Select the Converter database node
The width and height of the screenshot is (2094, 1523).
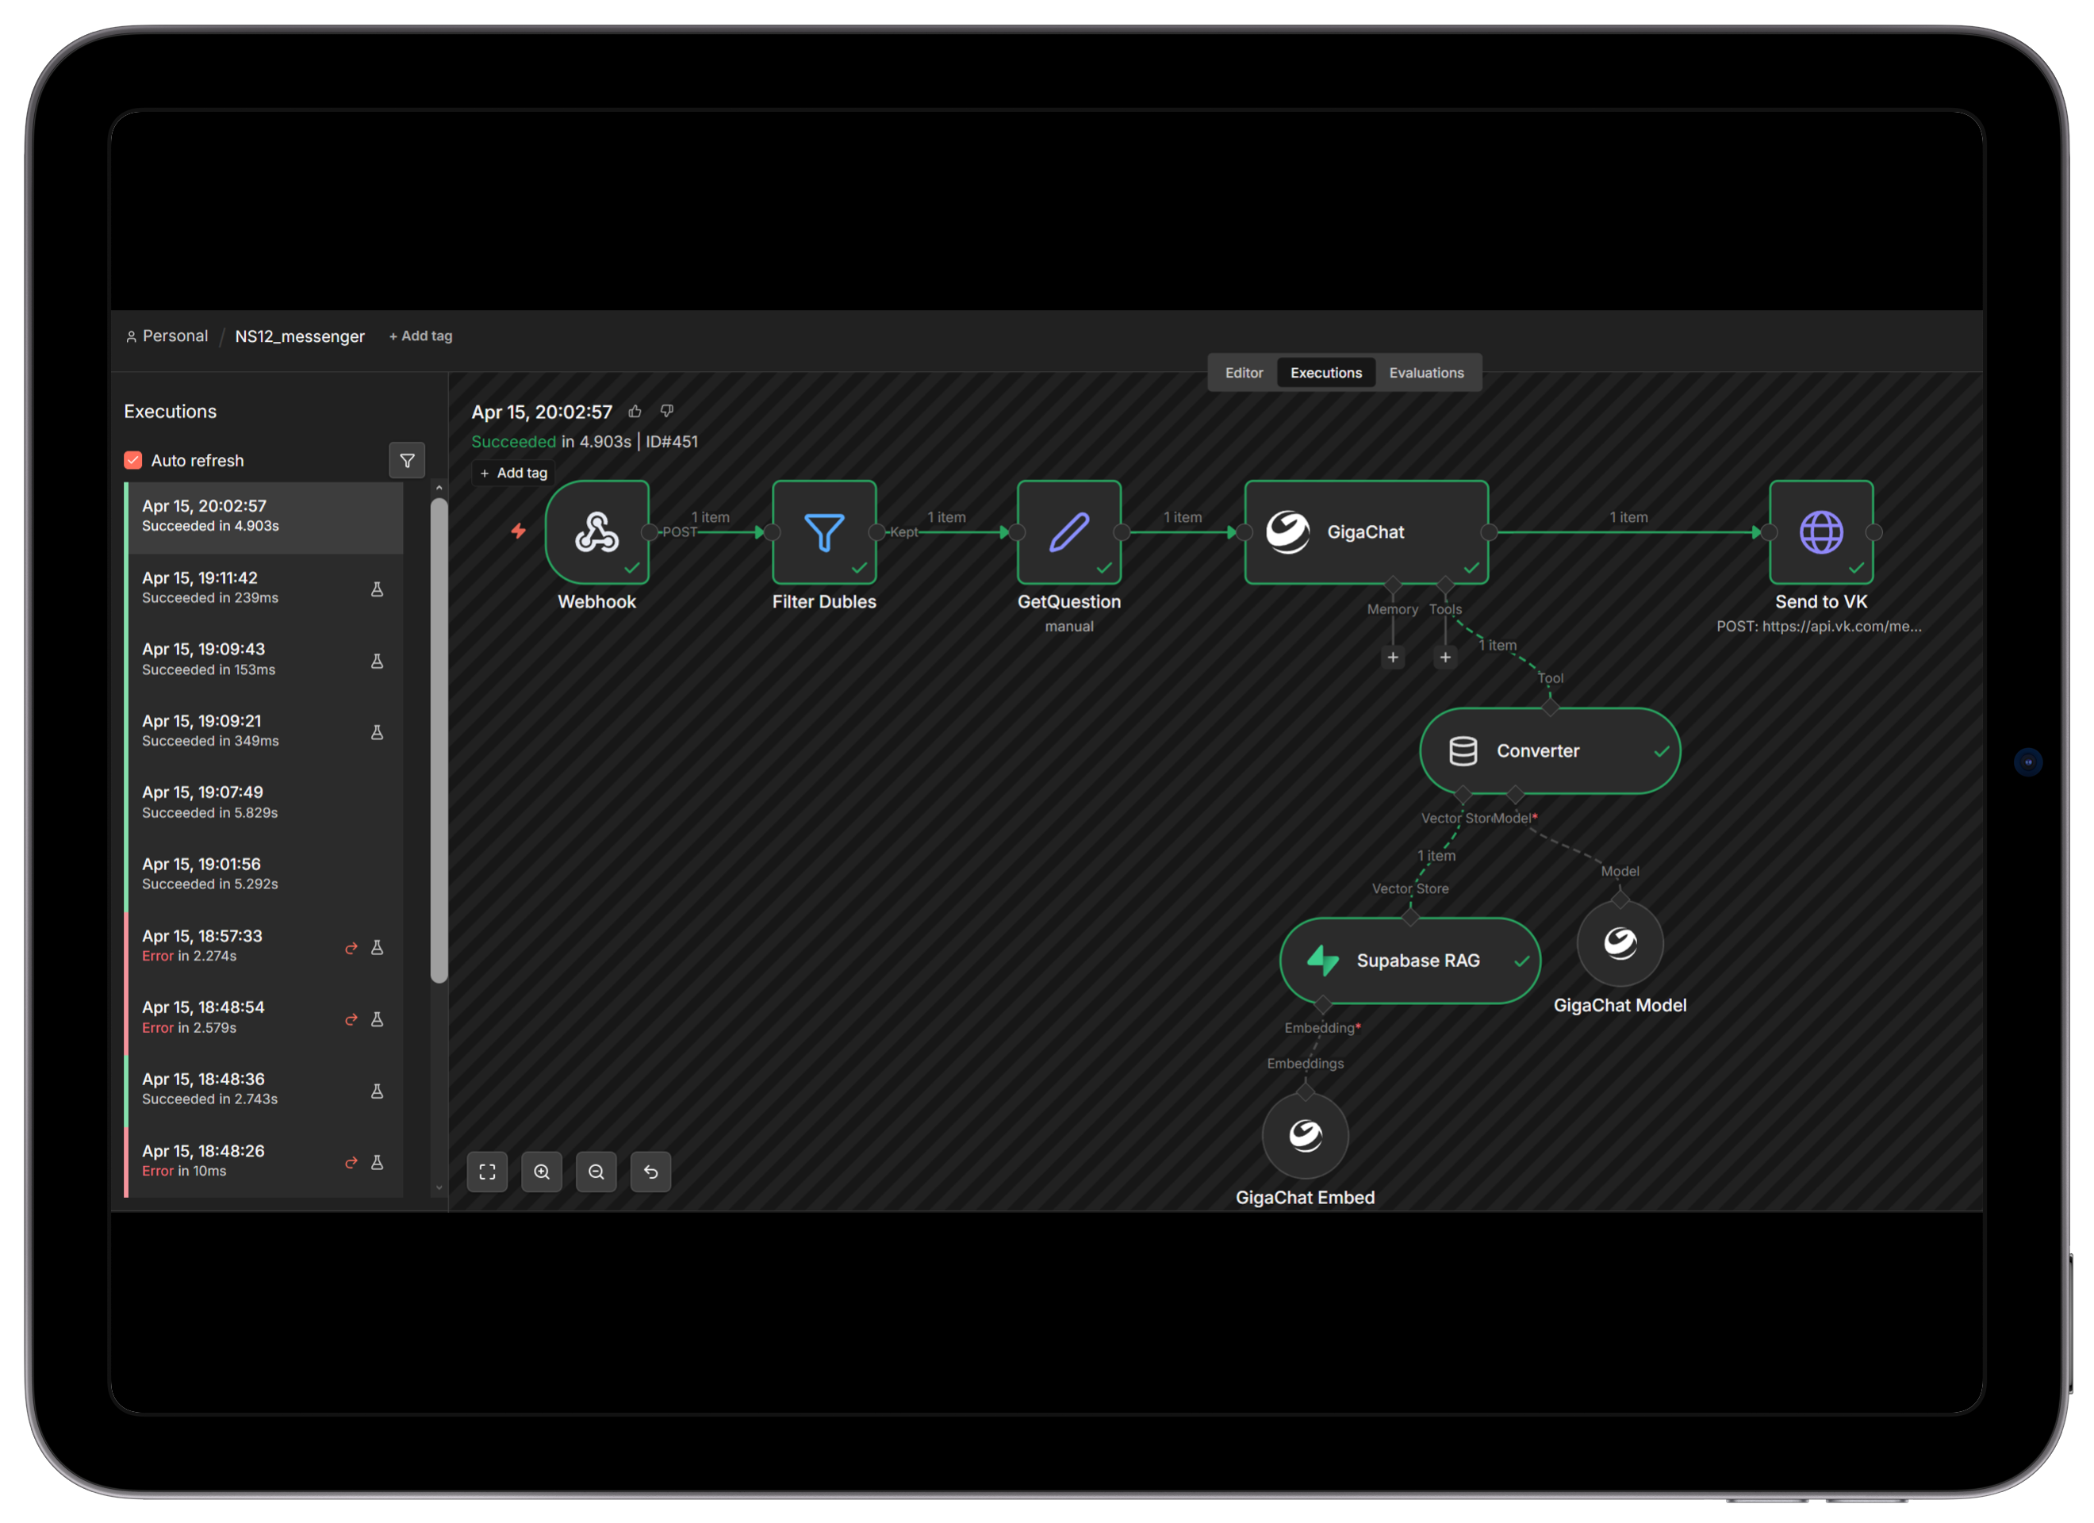1549,751
